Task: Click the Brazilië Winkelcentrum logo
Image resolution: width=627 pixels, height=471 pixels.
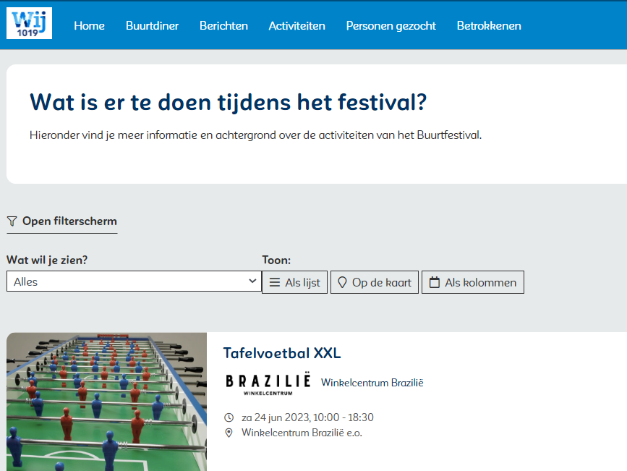Action: (268, 383)
